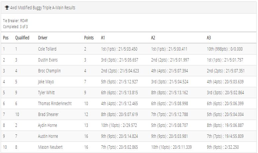This screenshot has height=153, width=258.
Task: Click the Points column header
Action: (x=89, y=38)
